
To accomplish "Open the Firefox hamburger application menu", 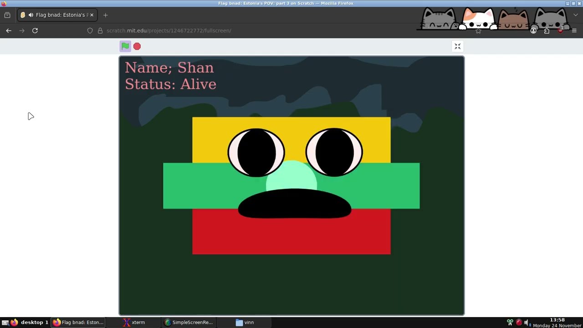I will 574,31.
